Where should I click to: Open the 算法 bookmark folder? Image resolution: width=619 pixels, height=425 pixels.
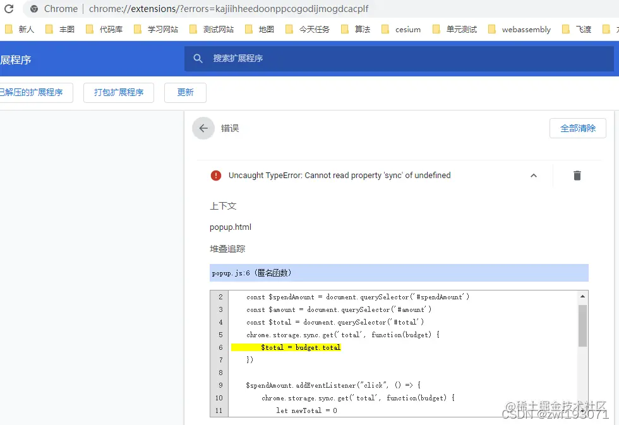pos(356,29)
